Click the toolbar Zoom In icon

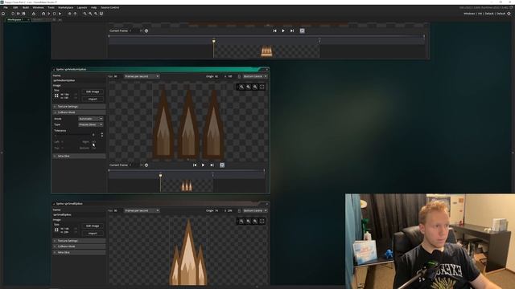(96, 14)
